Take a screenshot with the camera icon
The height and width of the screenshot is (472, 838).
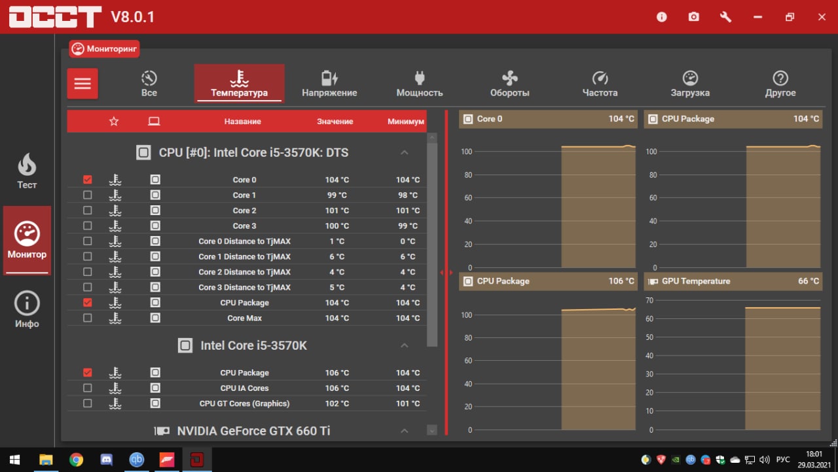(x=694, y=17)
